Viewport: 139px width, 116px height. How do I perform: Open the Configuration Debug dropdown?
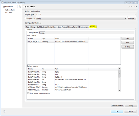click(81, 18)
